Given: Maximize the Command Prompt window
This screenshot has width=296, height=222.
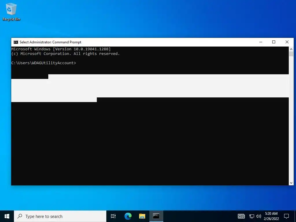Looking at the screenshot, I should (x=274, y=42).
